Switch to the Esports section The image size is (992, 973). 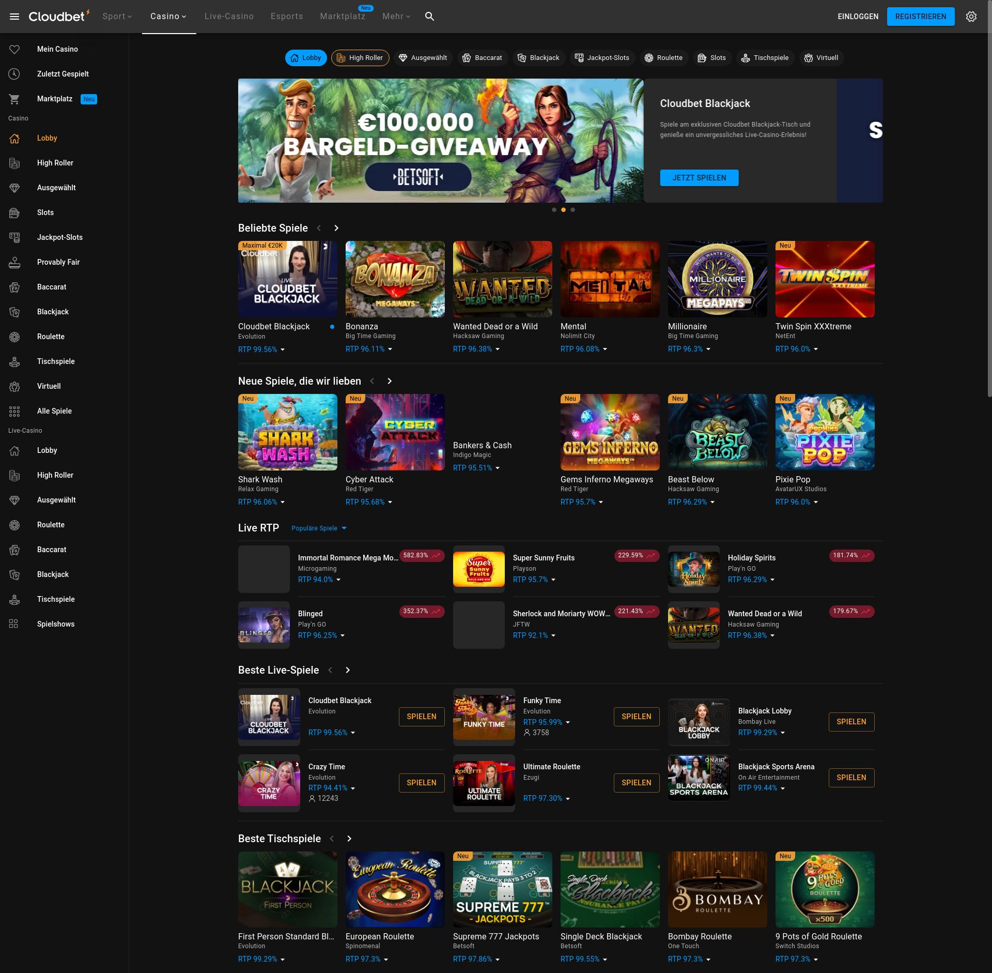287,16
